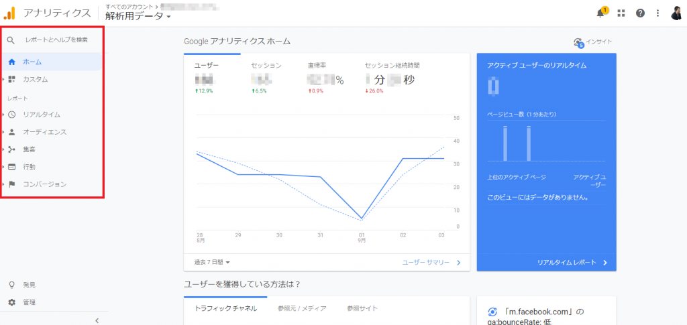Collapse the sidebar with the left chevron
The image size is (687, 325).
[x=97, y=320]
